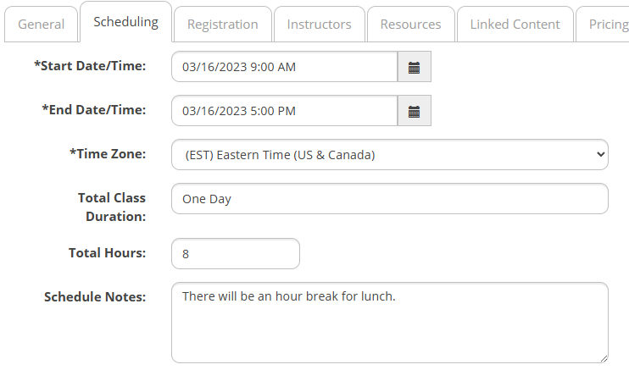Select the Scheduling tab
The height and width of the screenshot is (370, 629).
[126, 22]
